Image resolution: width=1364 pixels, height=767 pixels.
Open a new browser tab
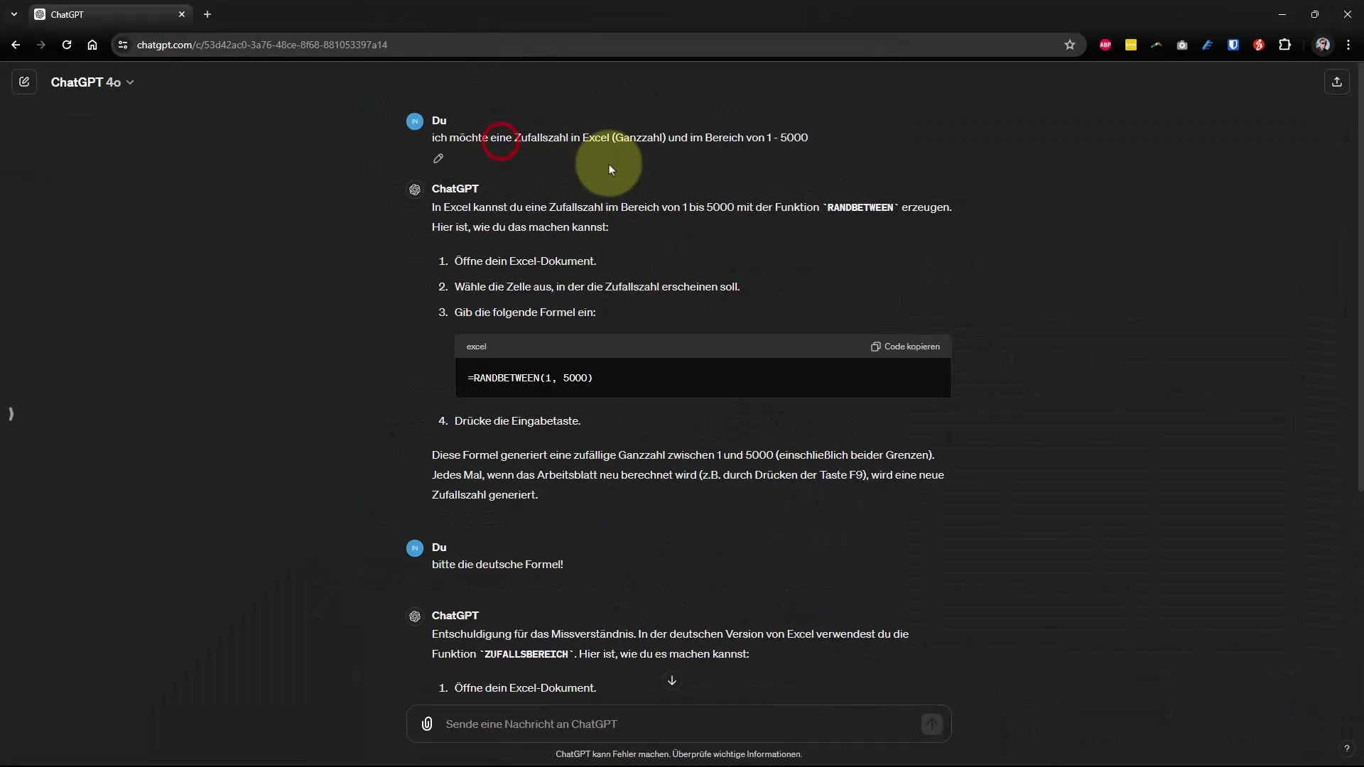(207, 14)
